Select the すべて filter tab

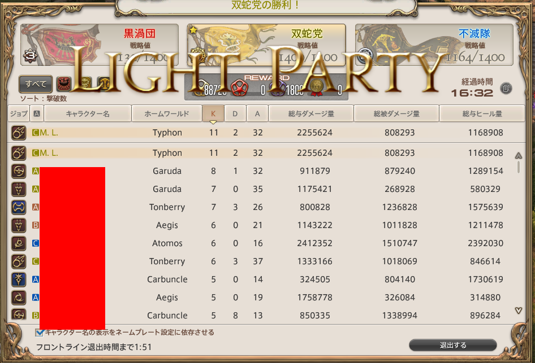[36, 84]
